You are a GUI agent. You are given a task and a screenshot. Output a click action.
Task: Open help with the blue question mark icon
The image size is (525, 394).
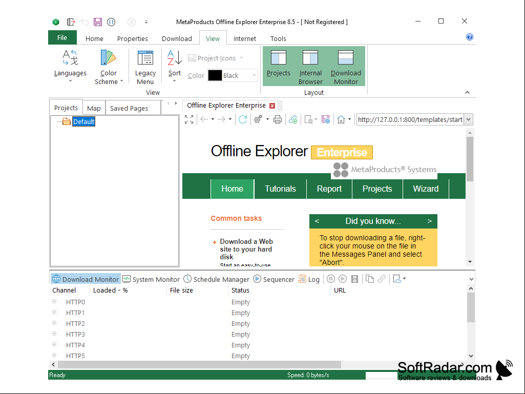click(x=470, y=37)
